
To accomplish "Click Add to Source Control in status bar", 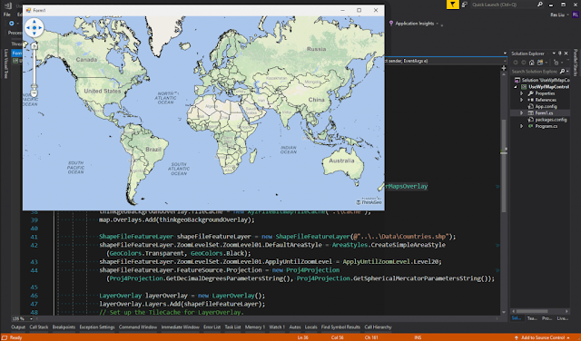I will [543, 337].
